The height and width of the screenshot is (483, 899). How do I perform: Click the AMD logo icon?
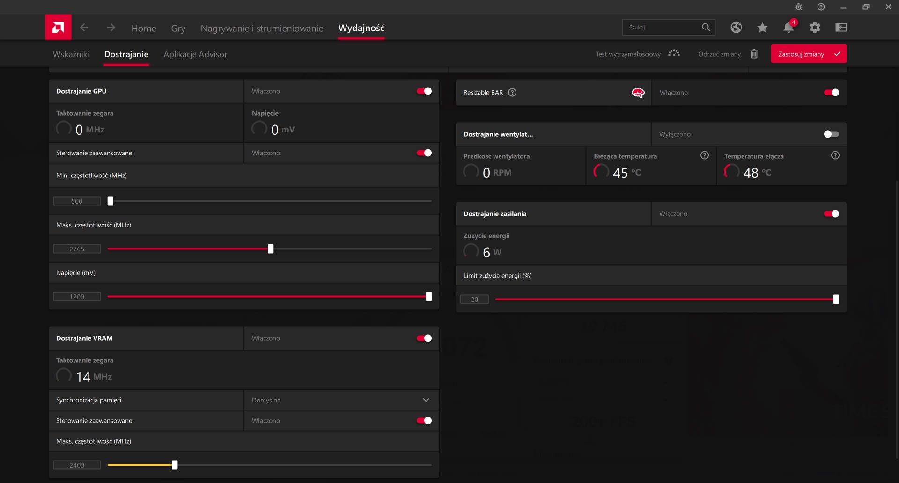[58, 27]
